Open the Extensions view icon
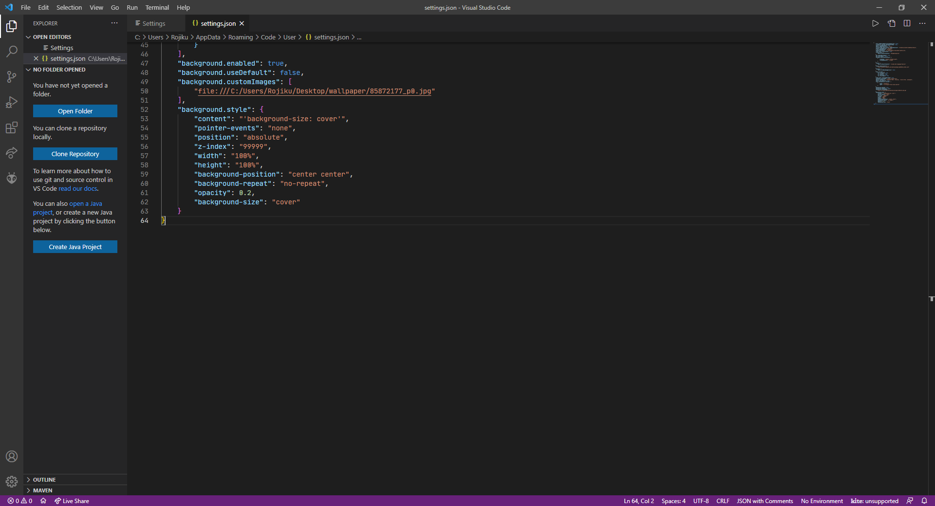935x506 pixels. click(x=12, y=127)
